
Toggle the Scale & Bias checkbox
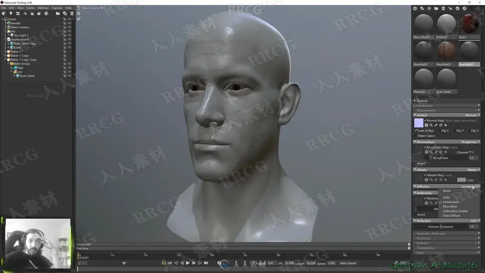[x=415, y=130]
